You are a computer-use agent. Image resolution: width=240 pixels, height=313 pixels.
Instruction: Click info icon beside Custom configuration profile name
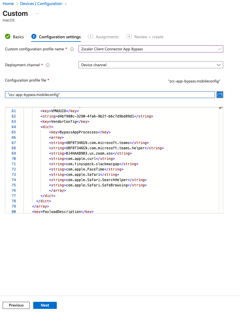point(71,49)
